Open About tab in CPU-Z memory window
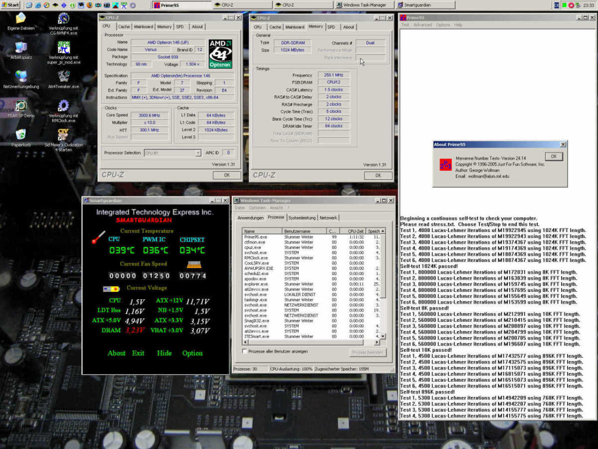 tap(349, 27)
